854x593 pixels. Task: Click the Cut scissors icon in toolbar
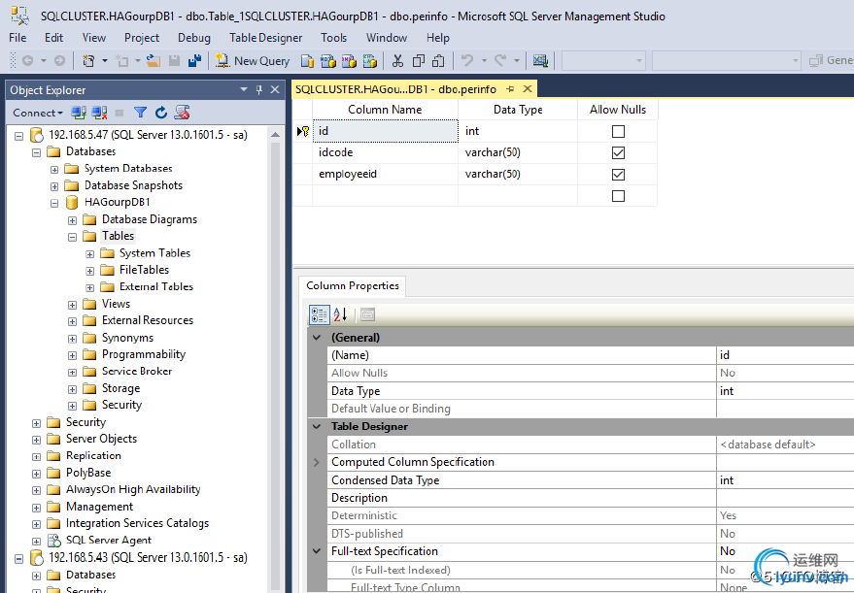(x=397, y=60)
